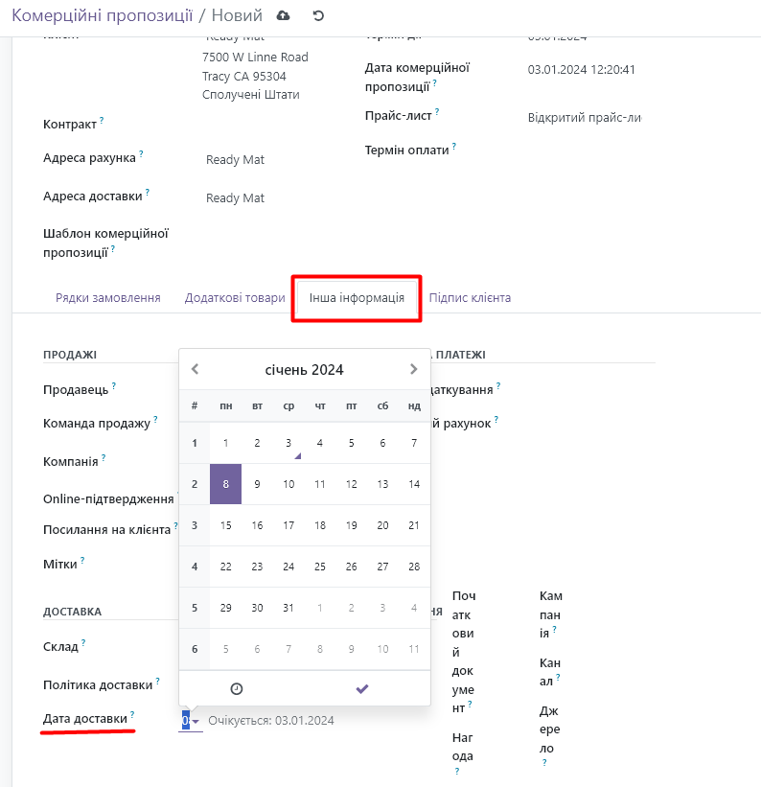This screenshot has width=761, height=787.
Task: Switch to Додаткові товари tab
Action: click(x=235, y=298)
